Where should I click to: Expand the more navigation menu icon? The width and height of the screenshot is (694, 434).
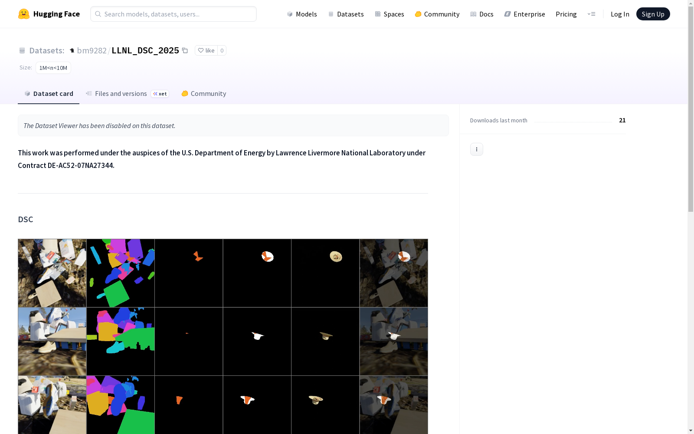(591, 14)
